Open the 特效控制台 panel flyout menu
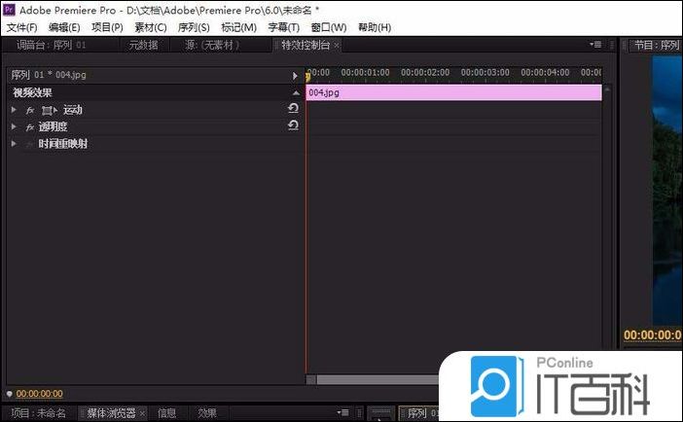The height and width of the screenshot is (422, 683). (595, 45)
